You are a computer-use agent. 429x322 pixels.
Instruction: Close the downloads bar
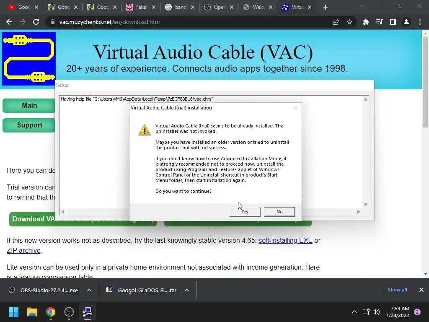coord(421,290)
